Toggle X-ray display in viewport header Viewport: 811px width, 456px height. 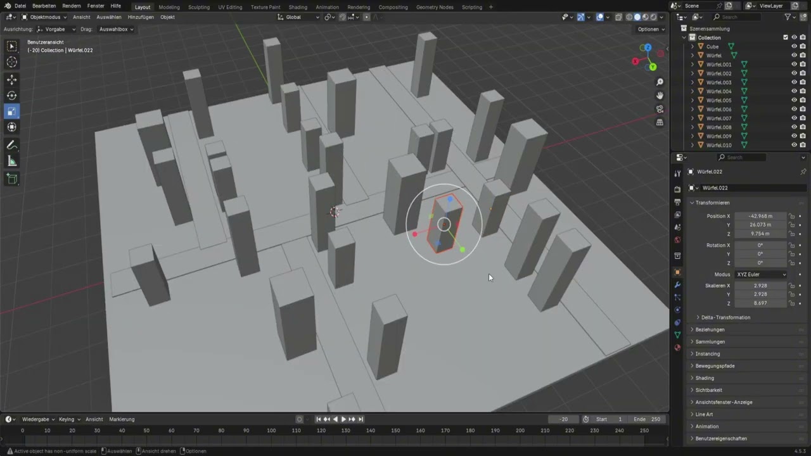(x=618, y=17)
